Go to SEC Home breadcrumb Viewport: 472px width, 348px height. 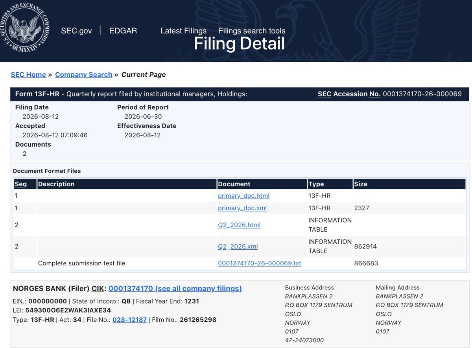(28, 75)
